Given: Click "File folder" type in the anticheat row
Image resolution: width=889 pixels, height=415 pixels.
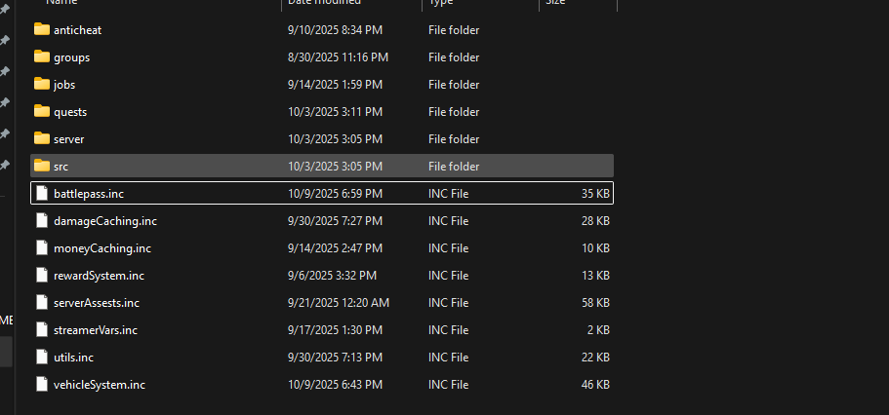Looking at the screenshot, I should coord(454,30).
